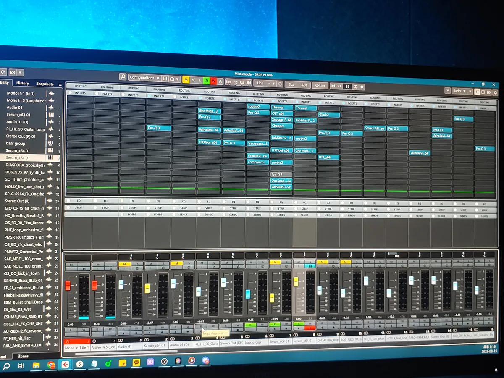Image resolution: width=504 pixels, height=378 pixels.
Task: Open the ValhallaSu...ve insert plugin slot
Action: click(281, 187)
